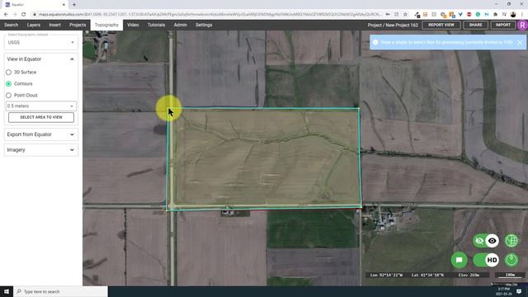Image resolution: width=528 pixels, height=297 pixels.
Task: Click the Lon coordinate readout
Action: (x=386, y=275)
